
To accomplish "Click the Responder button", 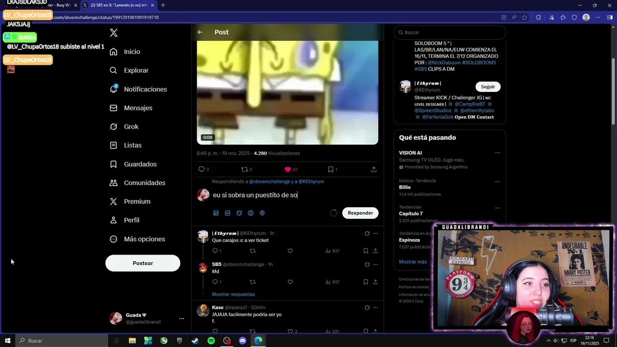I will (x=360, y=213).
